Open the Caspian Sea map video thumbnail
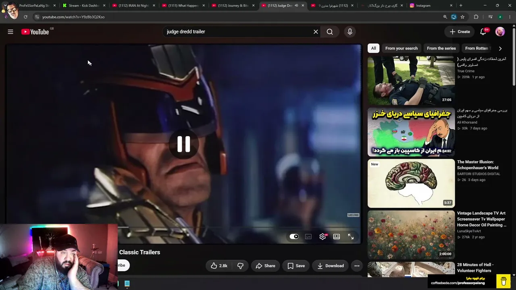Screen dimensions: 516x290 coord(411,132)
